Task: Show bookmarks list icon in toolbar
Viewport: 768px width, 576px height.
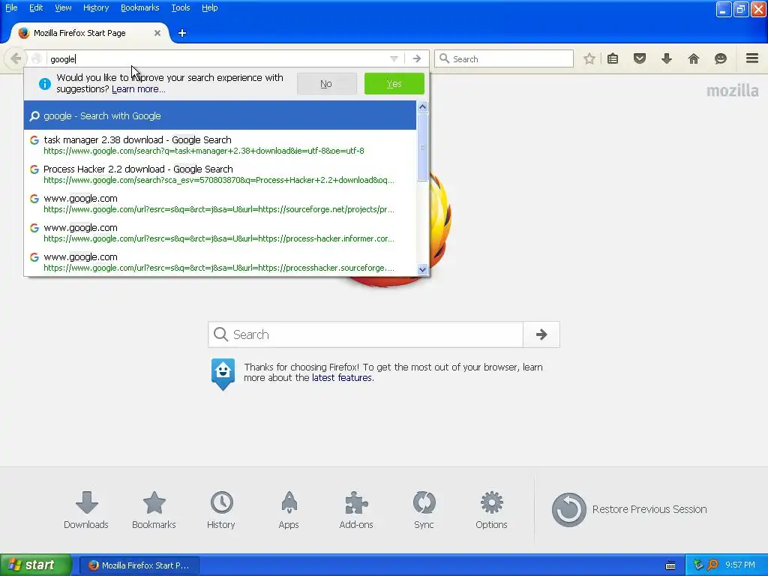Action: pos(613,58)
